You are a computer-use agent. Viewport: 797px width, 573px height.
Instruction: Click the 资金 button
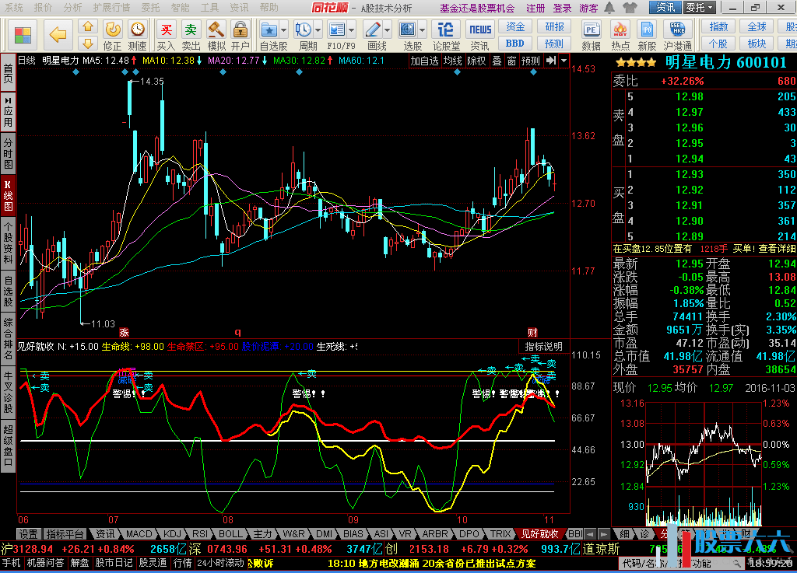[515, 26]
